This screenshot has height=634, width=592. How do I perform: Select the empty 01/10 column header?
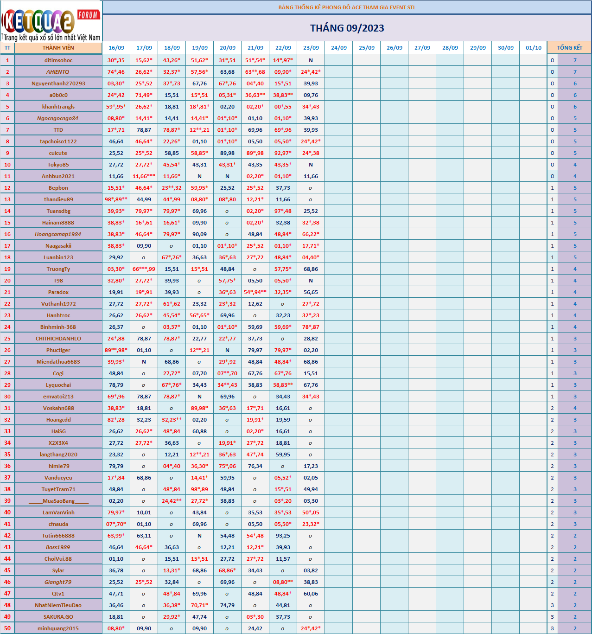click(533, 48)
